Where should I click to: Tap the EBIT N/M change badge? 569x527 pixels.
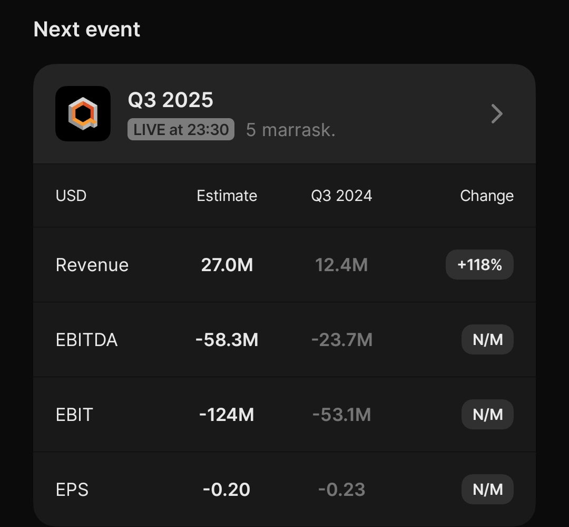point(487,415)
